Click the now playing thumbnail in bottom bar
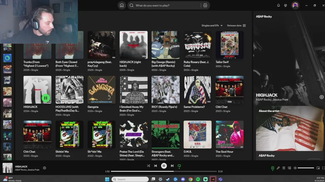325x182 pixels. click(7, 168)
